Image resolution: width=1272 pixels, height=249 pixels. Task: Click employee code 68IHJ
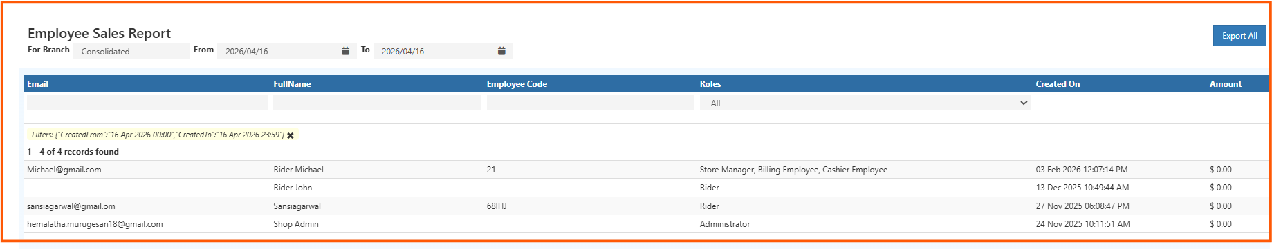(x=497, y=206)
